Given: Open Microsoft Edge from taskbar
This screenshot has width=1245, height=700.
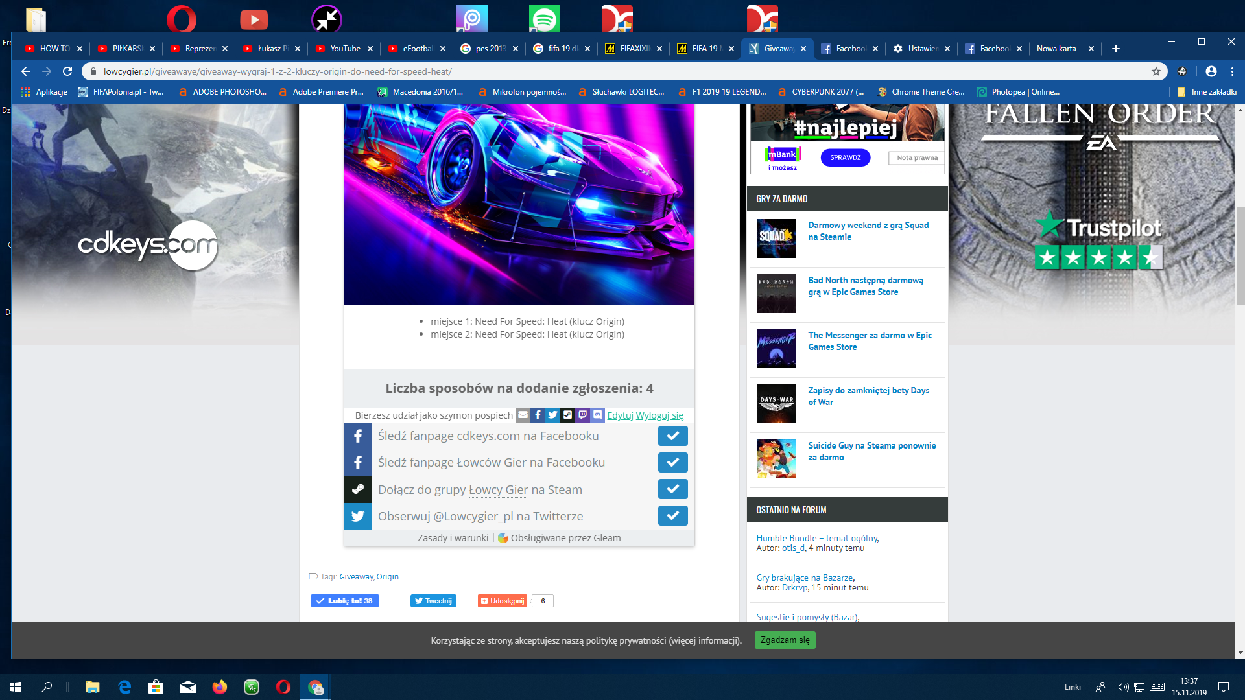Looking at the screenshot, I should click(124, 687).
